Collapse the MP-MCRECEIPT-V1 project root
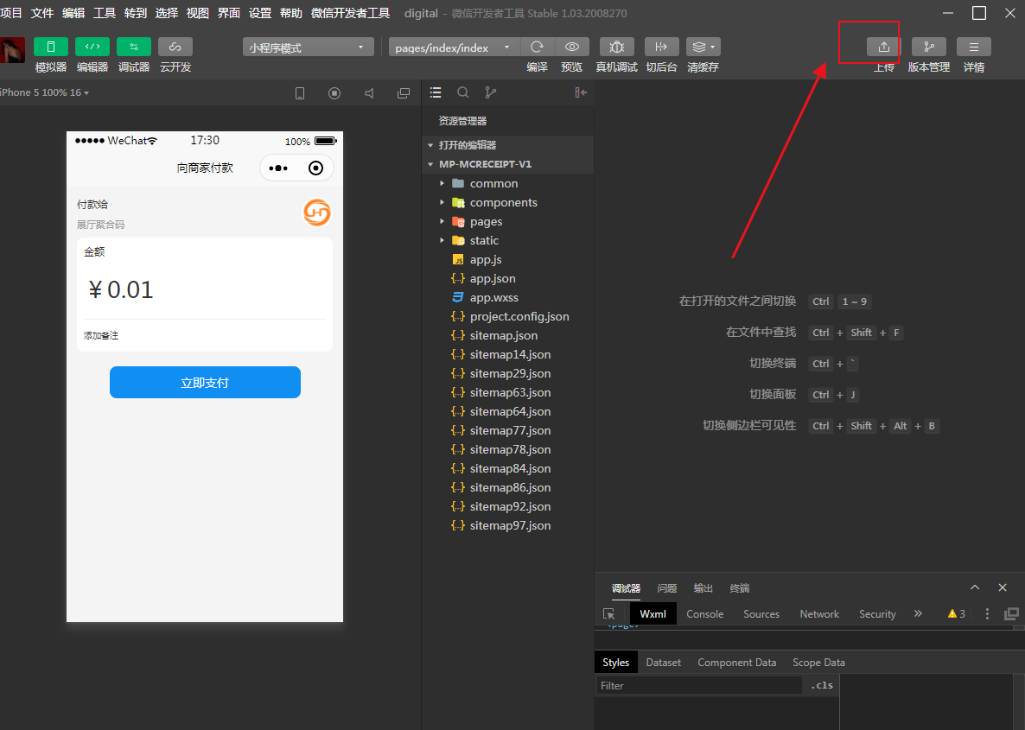 click(508, 164)
